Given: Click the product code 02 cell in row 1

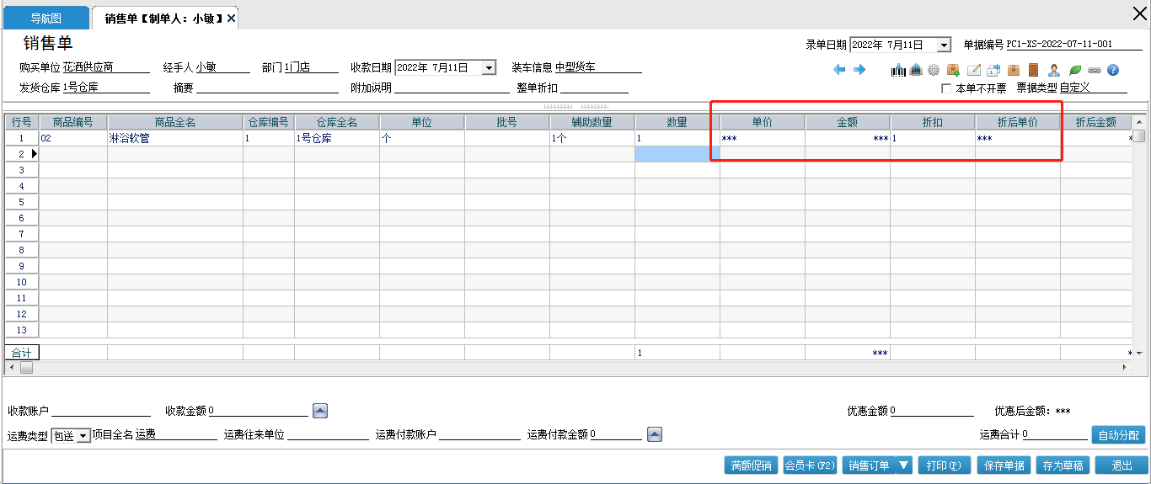Looking at the screenshot, I should [73, 138].
